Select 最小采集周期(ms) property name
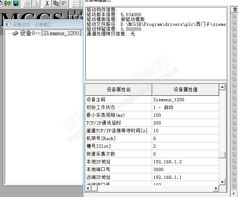 coord(118,115)
